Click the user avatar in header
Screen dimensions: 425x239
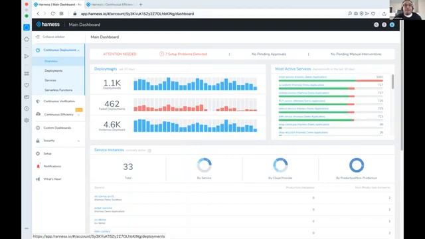(392, 25)
